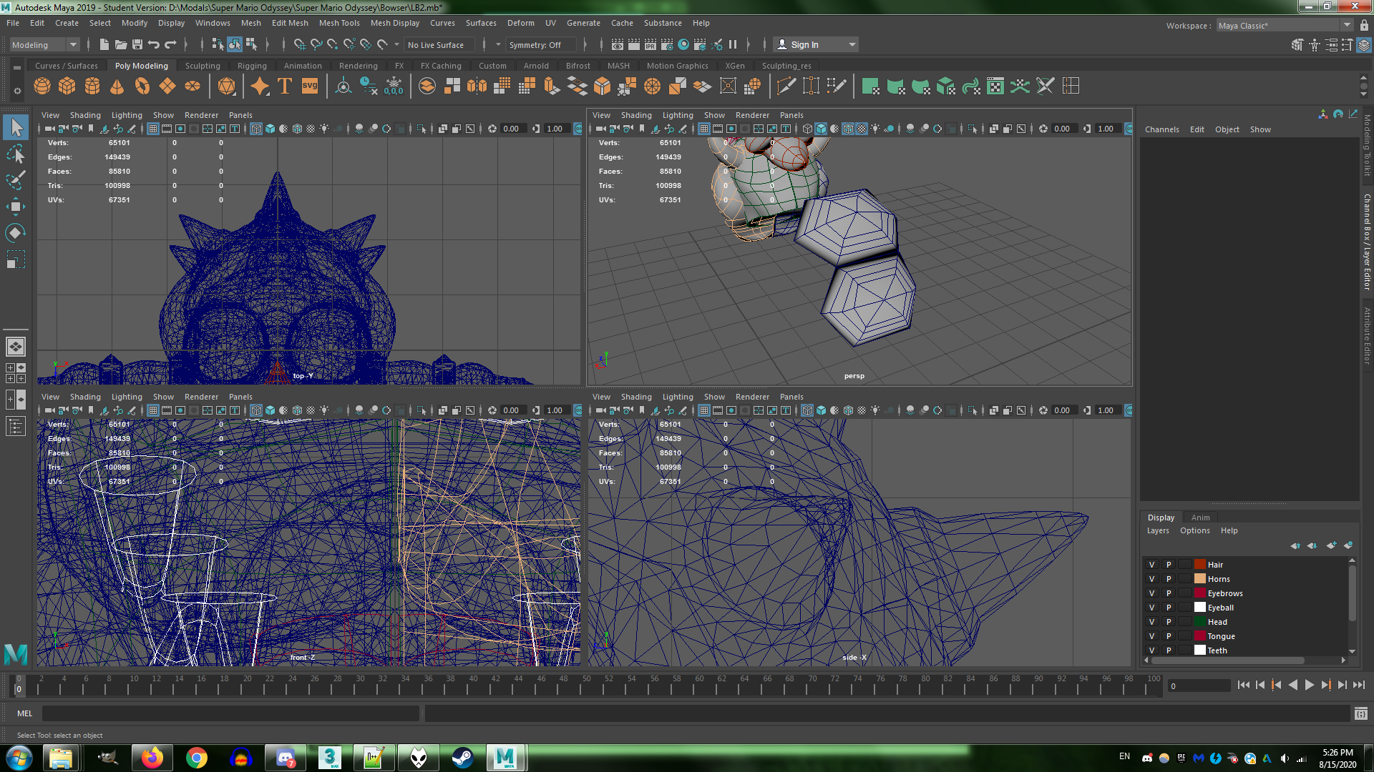
Task: Create a polygon disc from the shelf
Action: pos(193,86)
